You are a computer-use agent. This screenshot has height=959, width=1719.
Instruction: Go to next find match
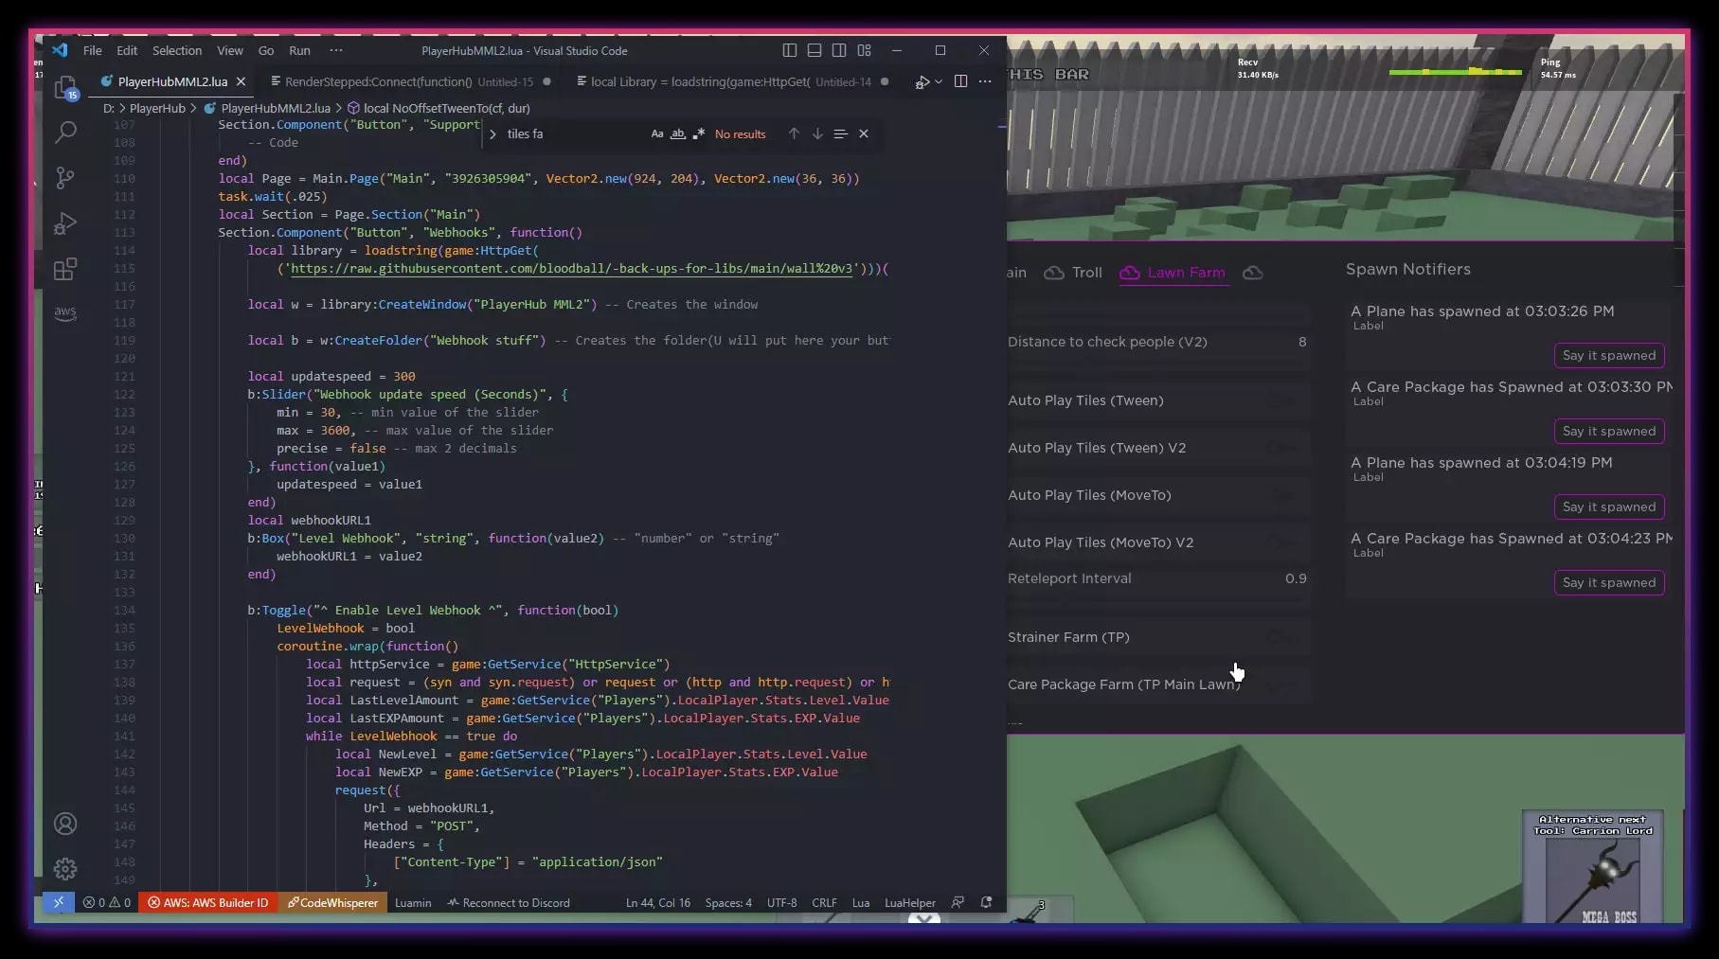[817, 133]
